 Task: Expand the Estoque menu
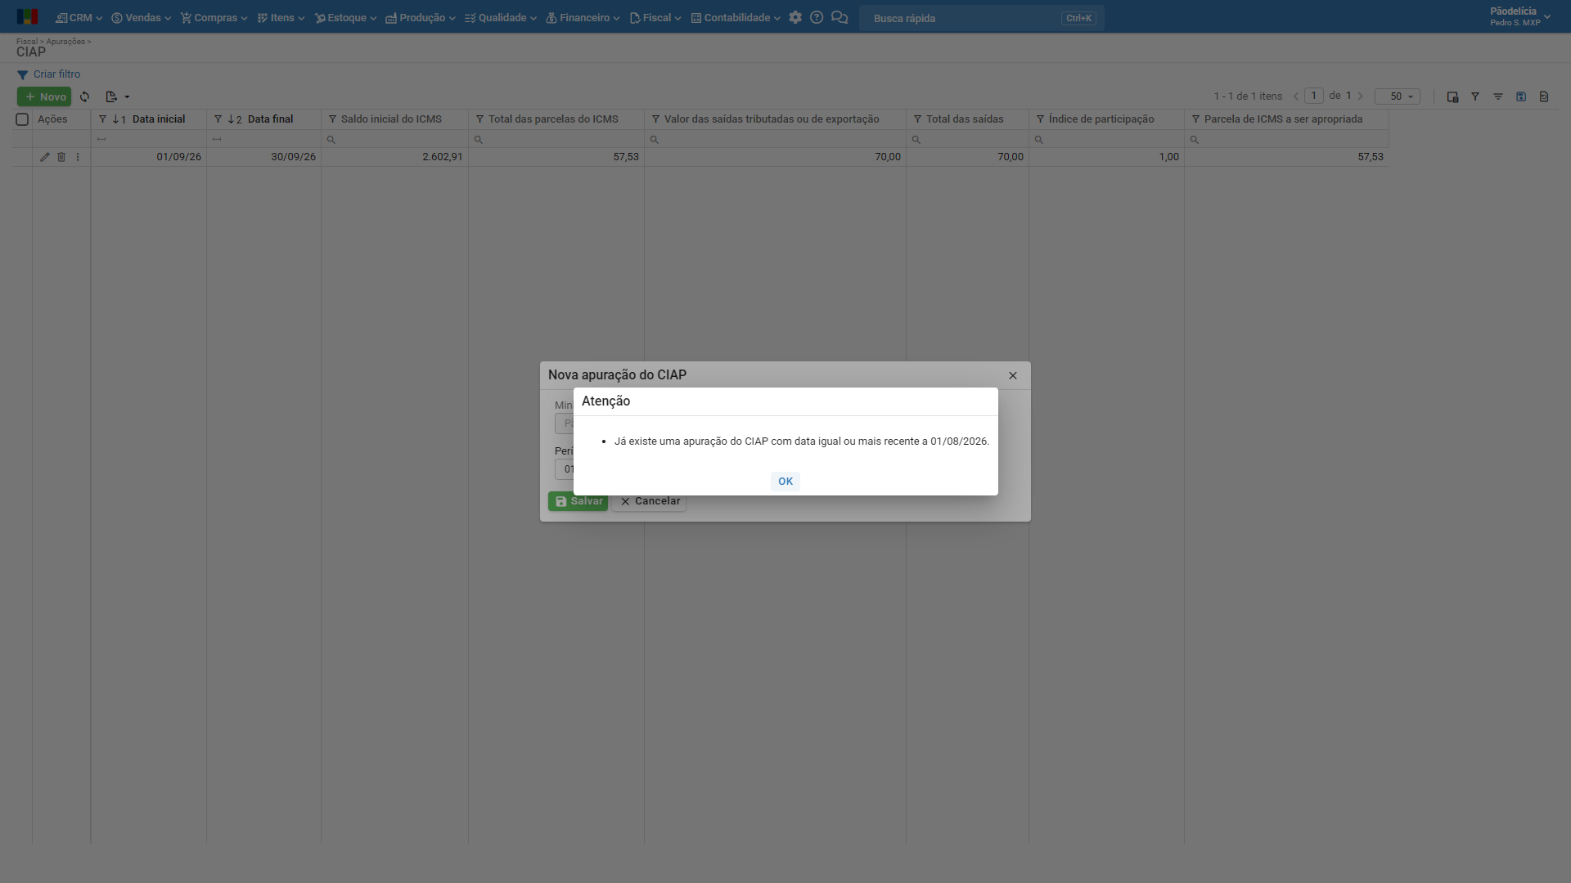345,18
